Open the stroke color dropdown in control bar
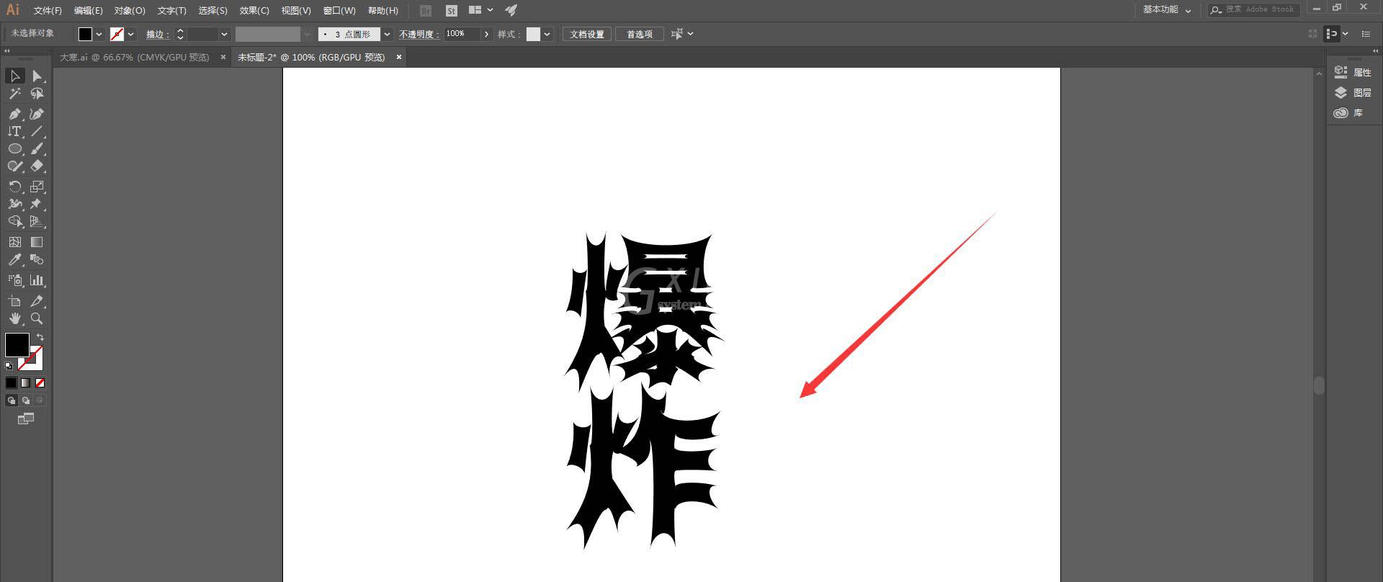Image resolution: width=1383 pixels, height=582 pixels. click(x=130, y=34)
